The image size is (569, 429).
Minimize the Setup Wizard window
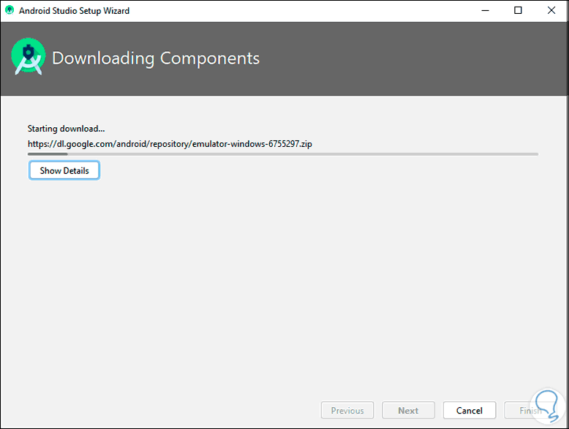486,11
